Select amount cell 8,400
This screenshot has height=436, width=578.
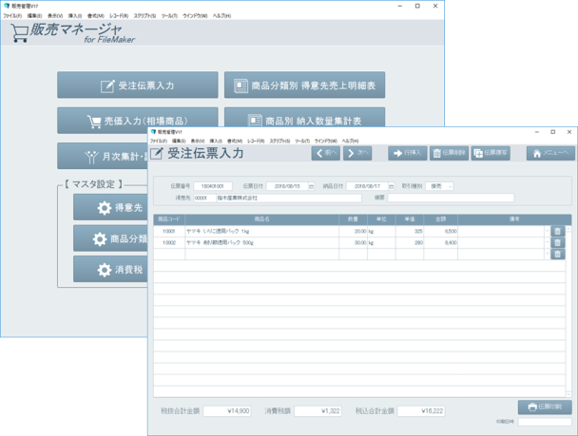441,242
